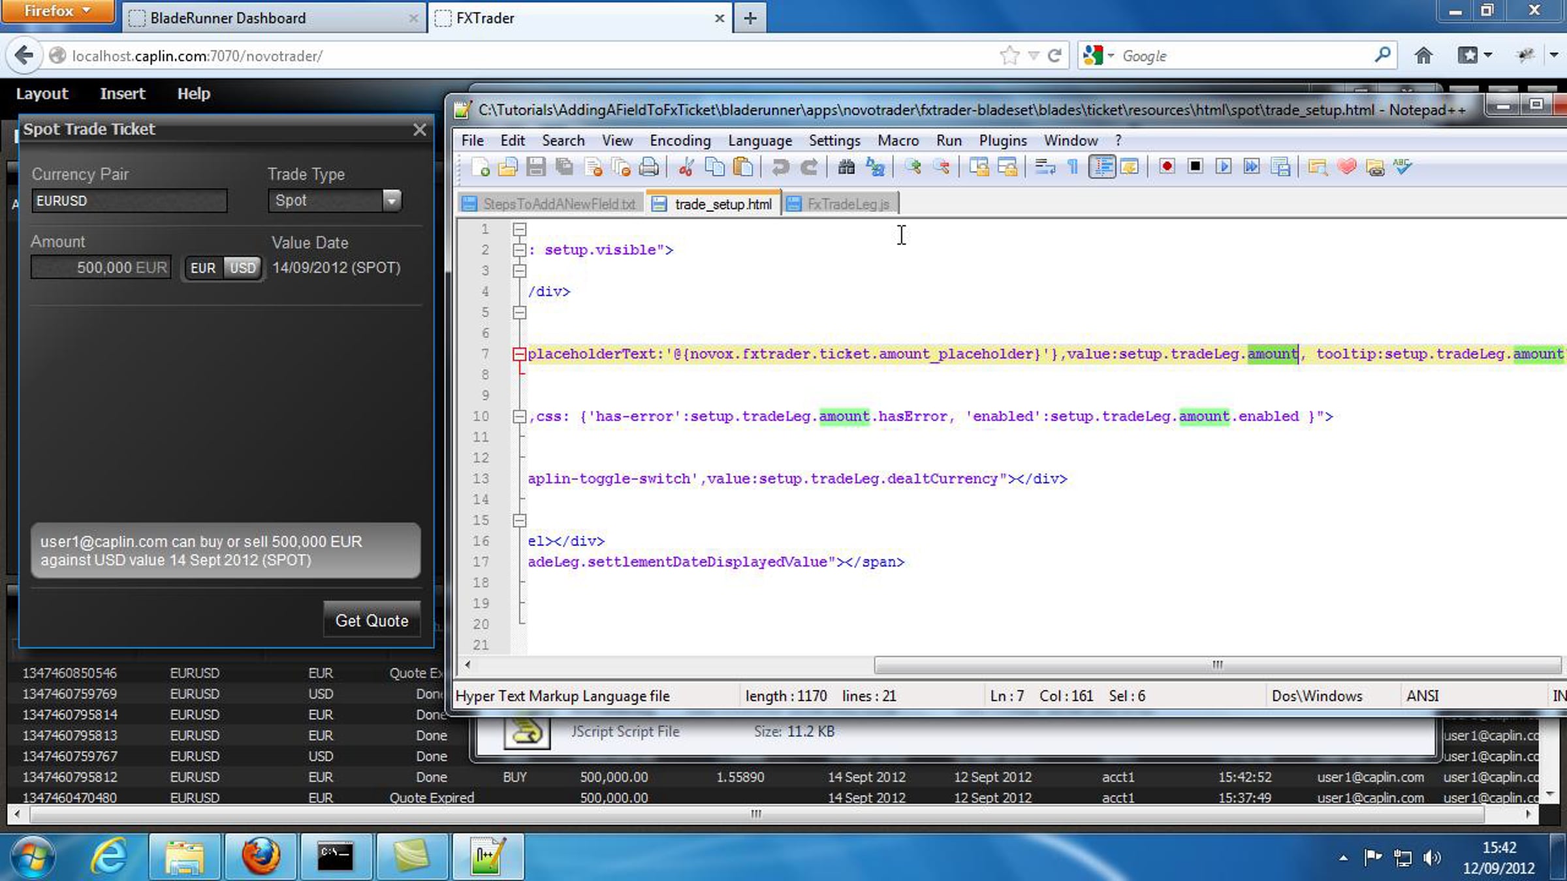Image resolution: width=1567 pixels, height=881 pixels.
Task: Collapse the fold marker on line 10
Action: pyautogui.click(x=519, y=416)
